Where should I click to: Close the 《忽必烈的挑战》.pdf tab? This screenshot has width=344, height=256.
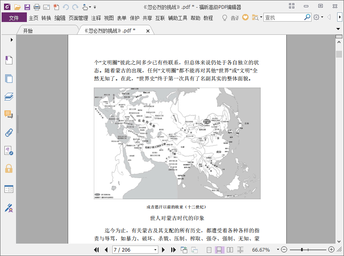(x=148, y=31)
